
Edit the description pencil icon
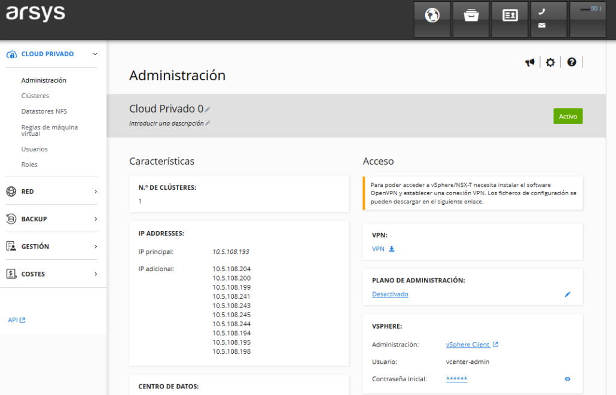coord(208,123)
